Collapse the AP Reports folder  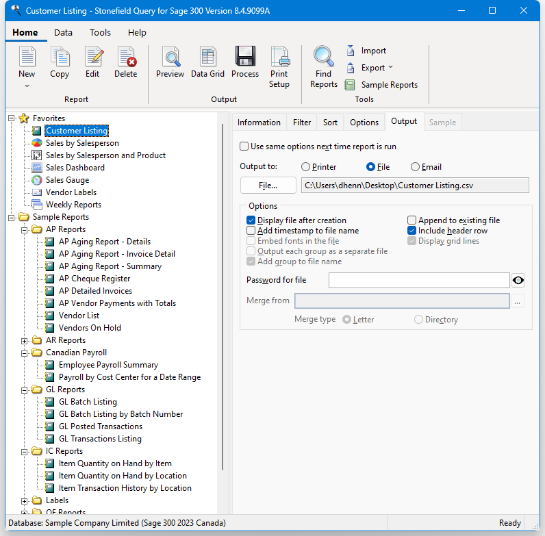(25, 230)
